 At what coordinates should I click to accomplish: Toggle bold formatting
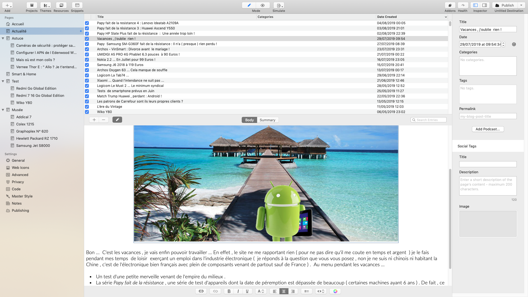click(229, 291)
